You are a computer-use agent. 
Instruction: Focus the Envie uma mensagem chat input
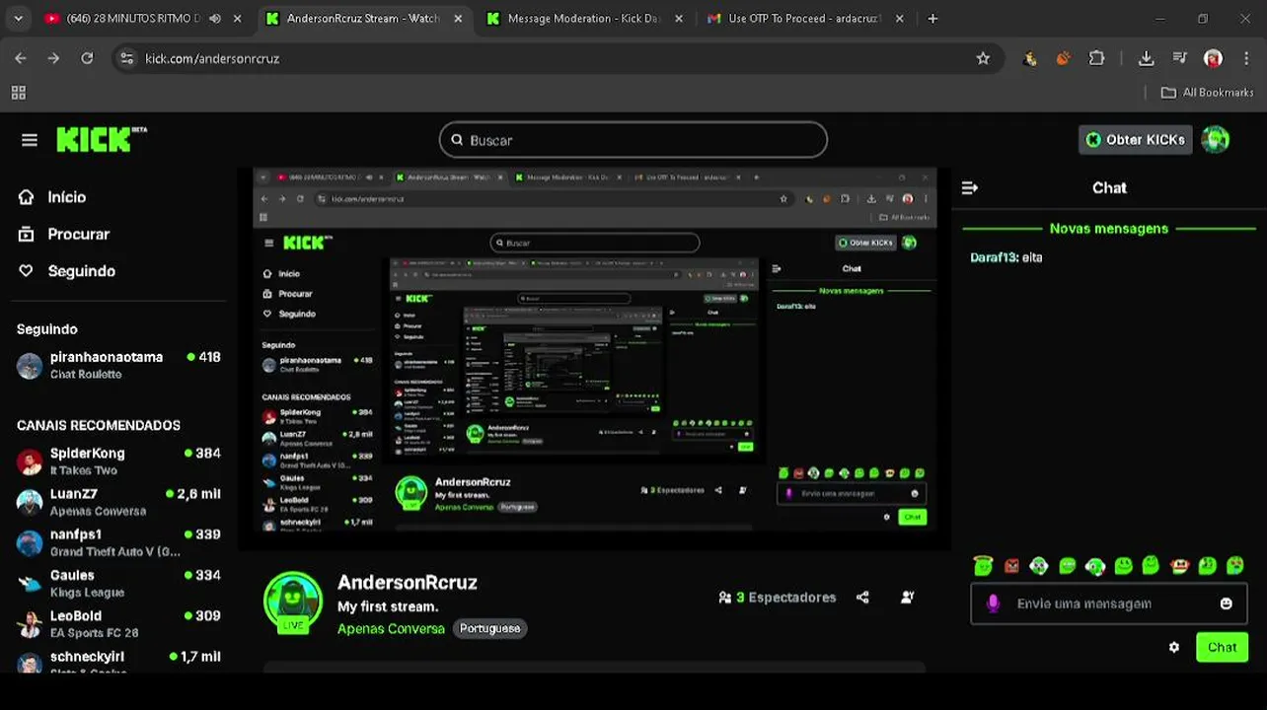[x=1109, y=603]
